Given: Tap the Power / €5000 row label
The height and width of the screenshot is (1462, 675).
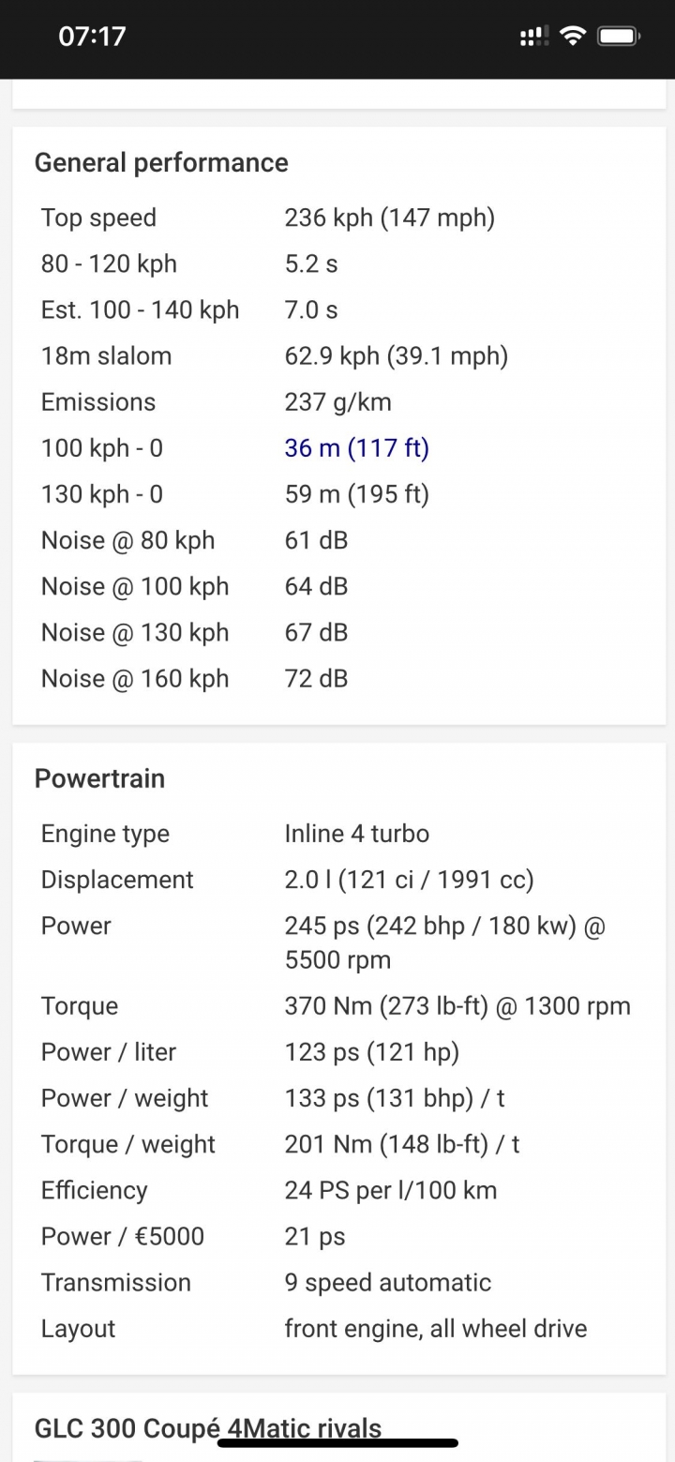Looking at the screenshot, I should 123,1236.
